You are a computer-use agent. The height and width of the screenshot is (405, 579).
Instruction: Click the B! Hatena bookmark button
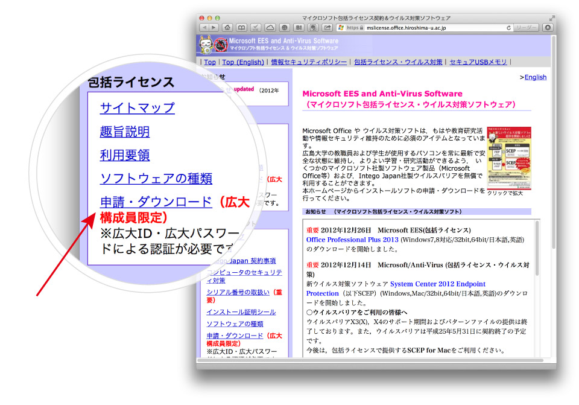click(299, 28)
